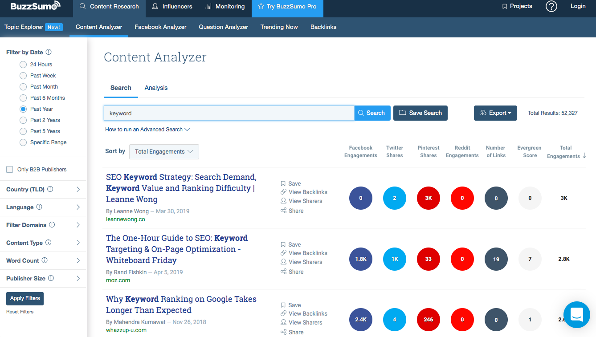The height and width of the screenshot is (337, 596).
Task: Click the Language info icon
Action: [x=39, y=207]
